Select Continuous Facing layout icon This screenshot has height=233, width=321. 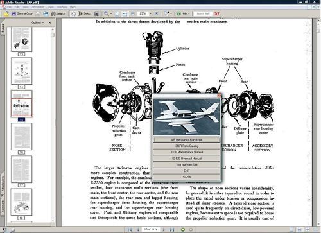click(x=308, y=230)
